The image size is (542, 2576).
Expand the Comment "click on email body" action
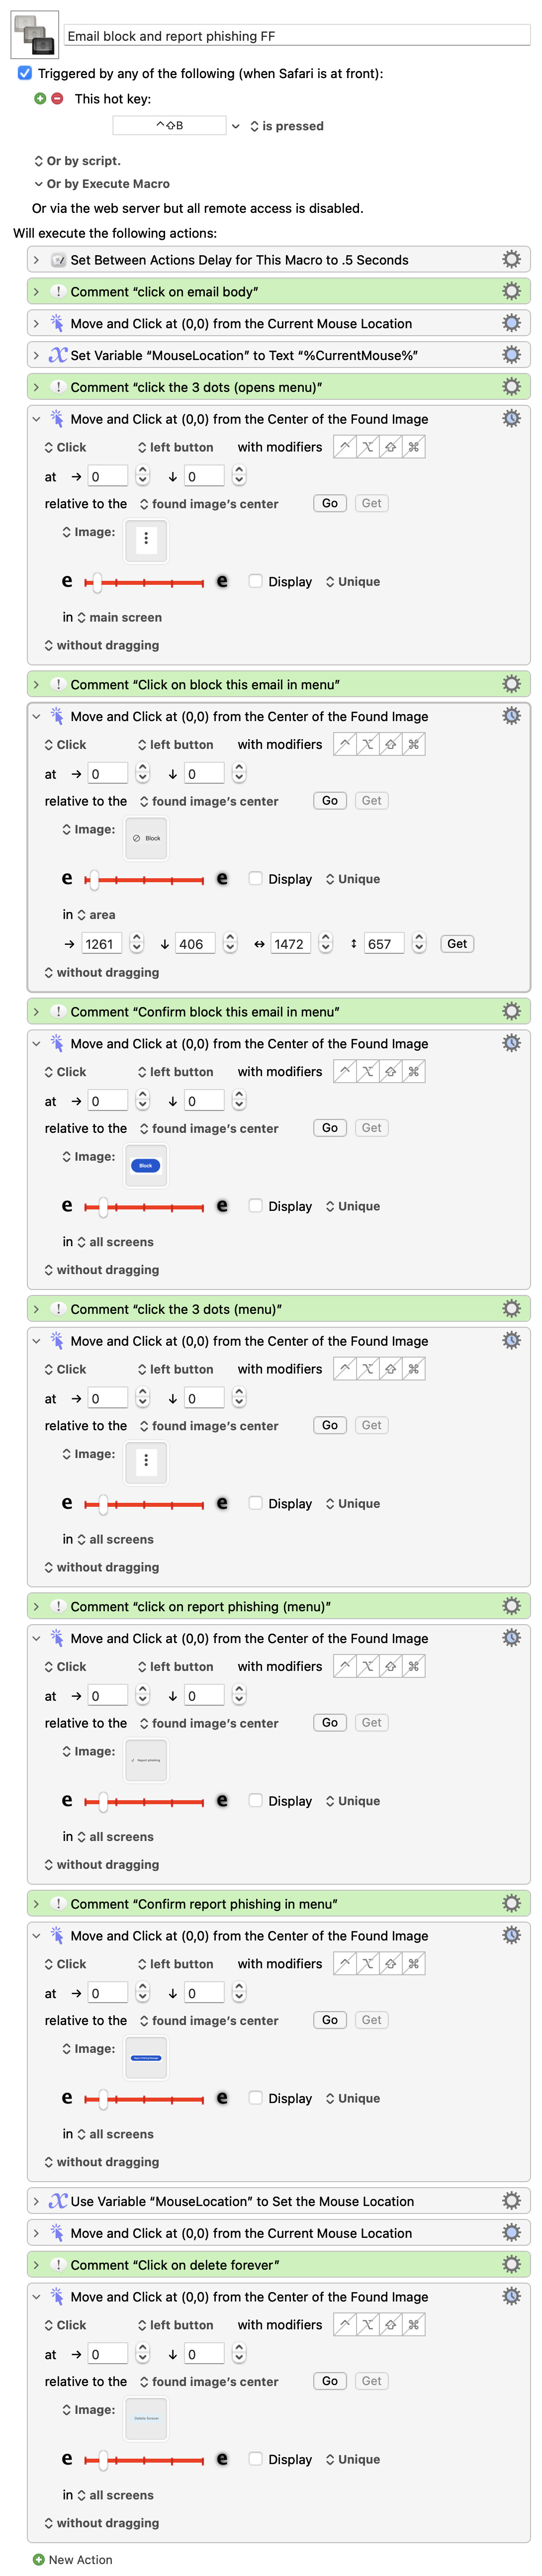pyautogui.click(x=36, y=291)
